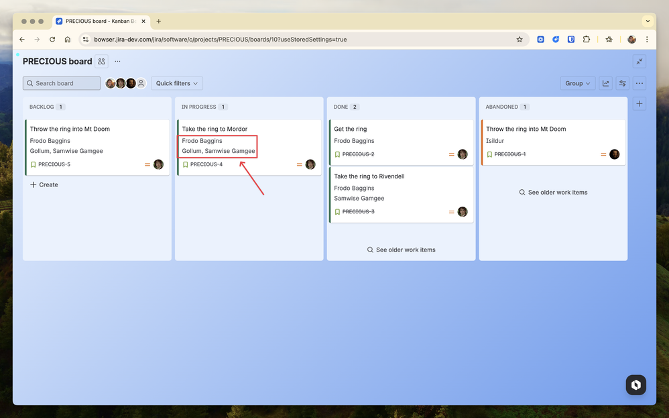View site information icon in address bar
The width and height of the screenshot is (669, 418).
pos(85,40)
